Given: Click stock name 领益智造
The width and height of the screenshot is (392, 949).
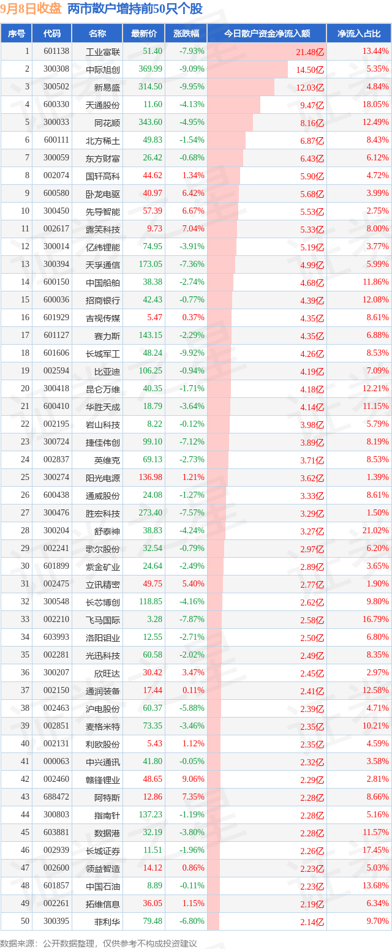Looking at the screenshot, I should (x=103, y=868).
